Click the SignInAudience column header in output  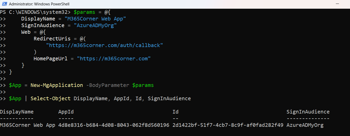(x=308, y=112)
